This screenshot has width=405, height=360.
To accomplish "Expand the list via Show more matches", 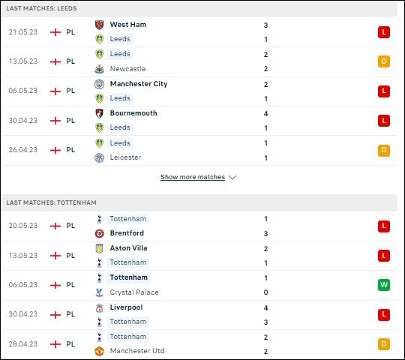I will pos(193,177).
